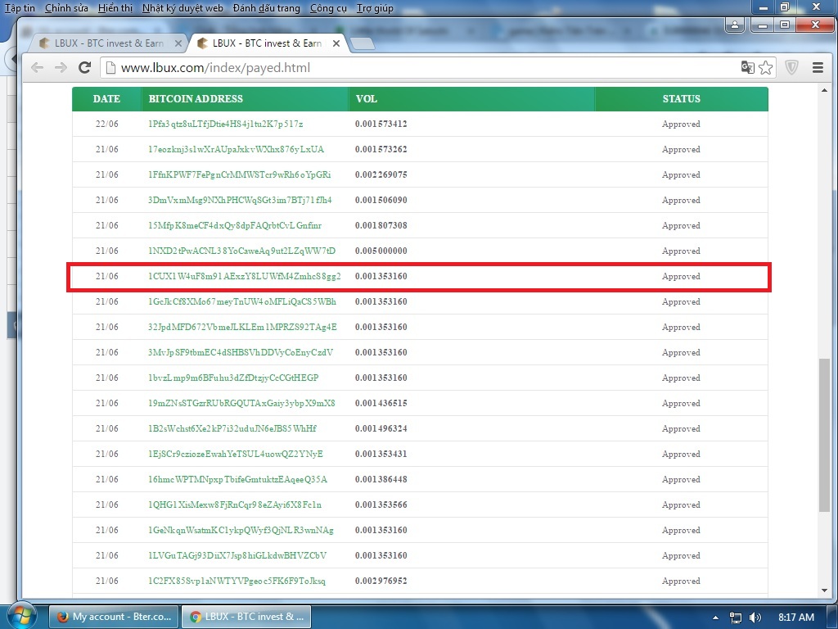The height and width of the screenshot is (629, 838).
Task: Open address starting with 15MfpK8meCF4dx
Action: click(235, 226)
